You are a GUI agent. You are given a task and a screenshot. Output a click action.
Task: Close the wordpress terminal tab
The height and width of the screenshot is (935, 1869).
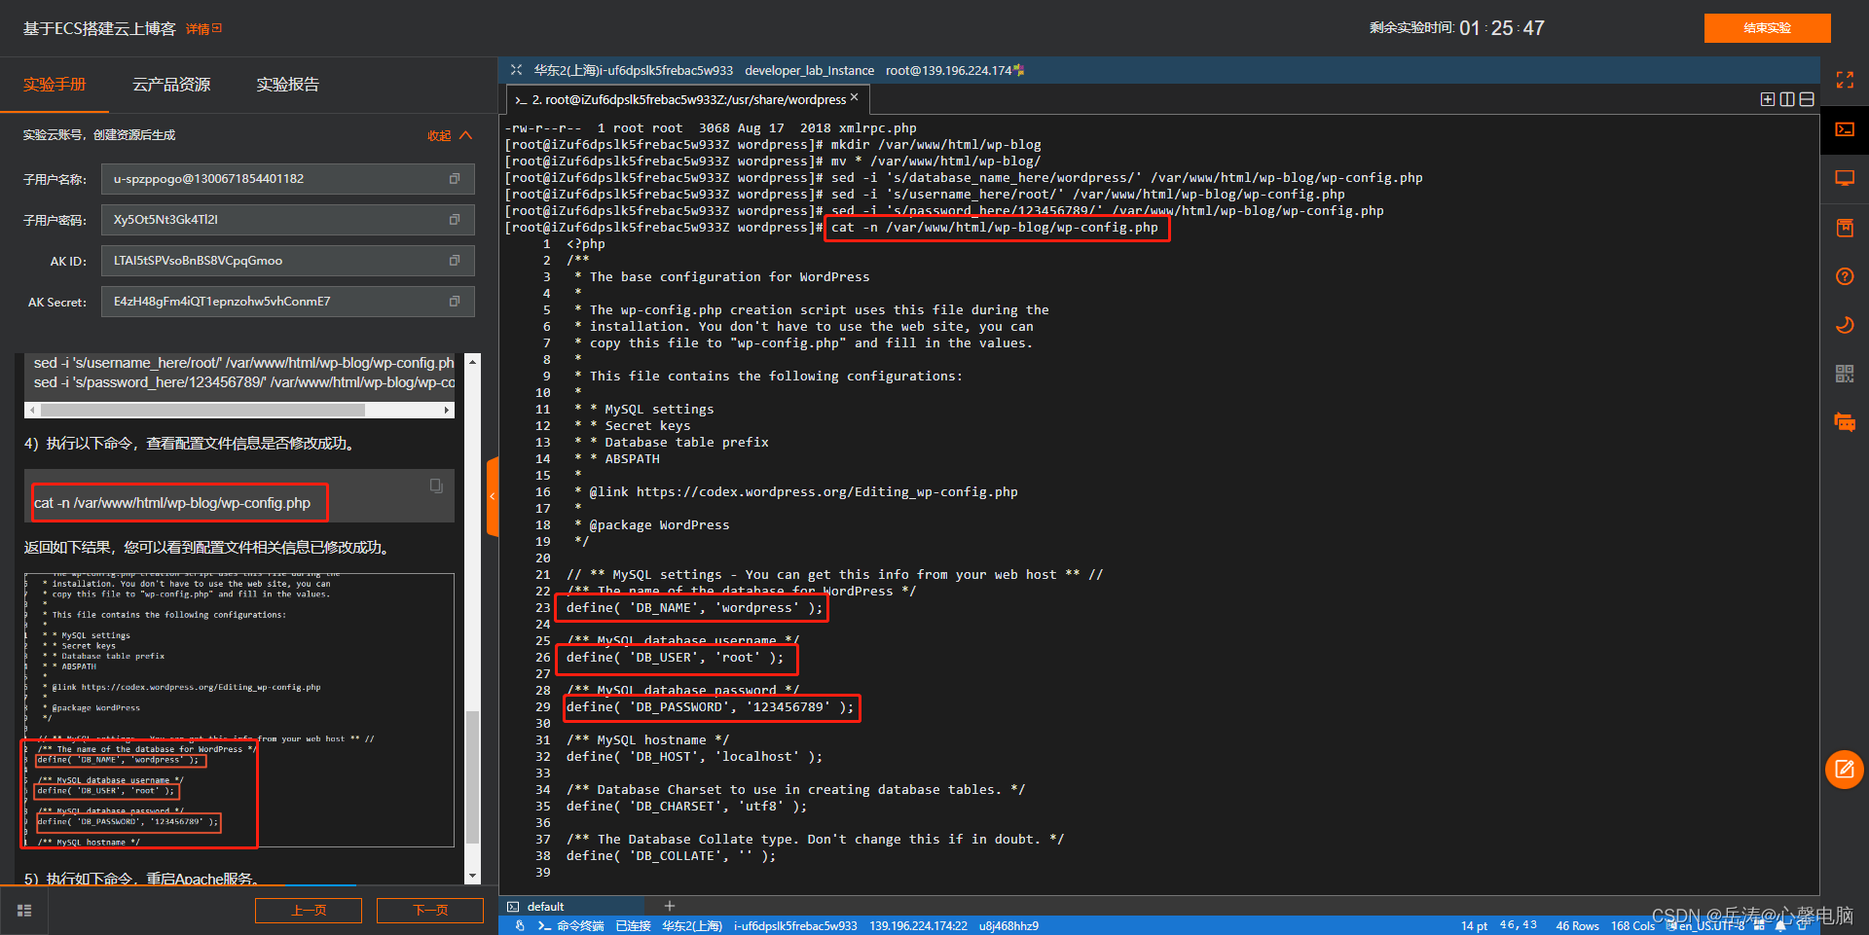tap(855, 97)
